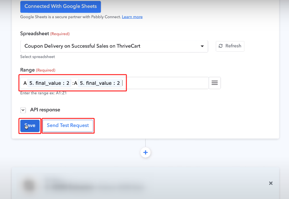The height and width of the screenshot is (199, 289).
Task: Select the first '5. final_value : 2' token
Action: [x=49, y=83]
